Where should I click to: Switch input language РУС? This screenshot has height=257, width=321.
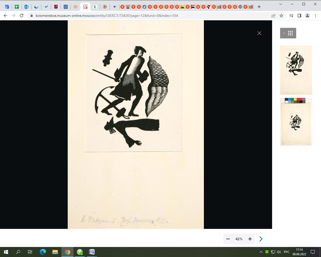click(287, 252)
